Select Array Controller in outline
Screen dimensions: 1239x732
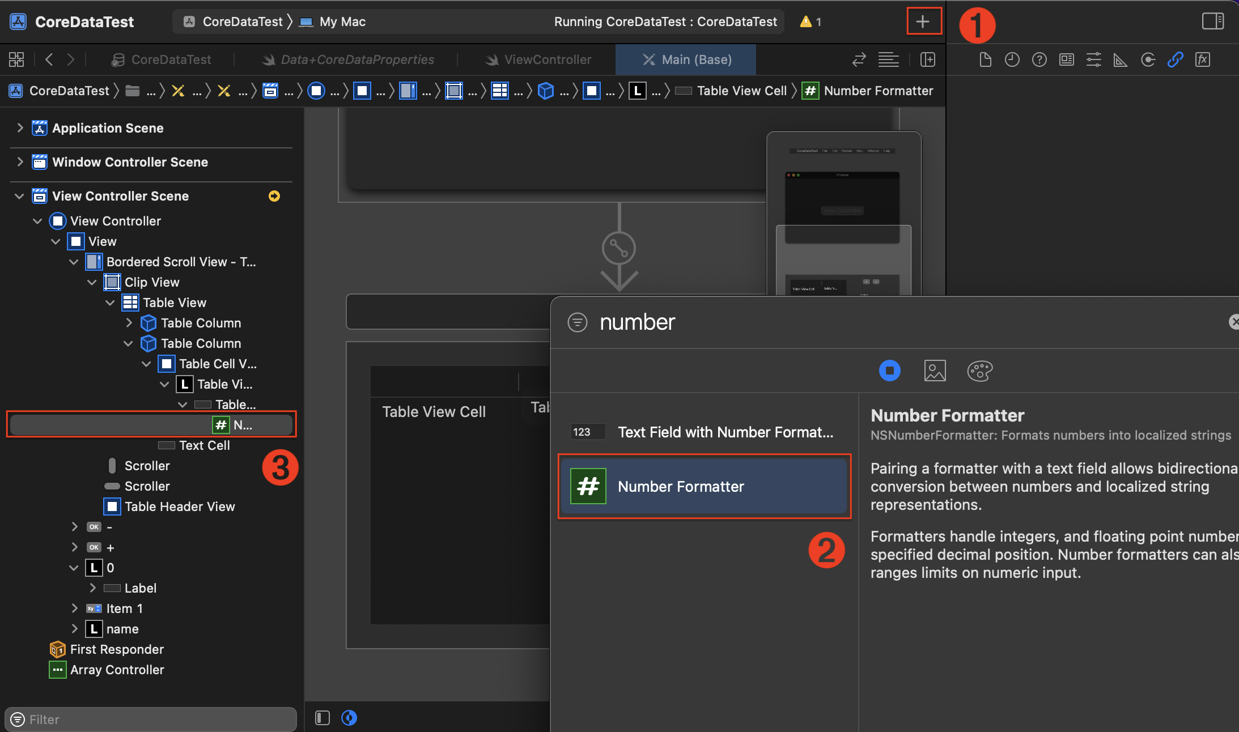pyautogui.click(x=117, y=670)
